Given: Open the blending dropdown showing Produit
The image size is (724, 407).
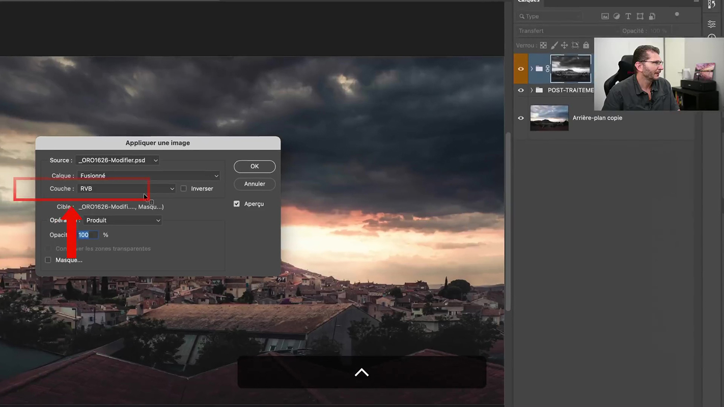Looking at the screenshot, I should coord(123,220).
